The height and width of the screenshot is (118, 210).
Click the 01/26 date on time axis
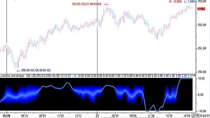pos(6,116)
